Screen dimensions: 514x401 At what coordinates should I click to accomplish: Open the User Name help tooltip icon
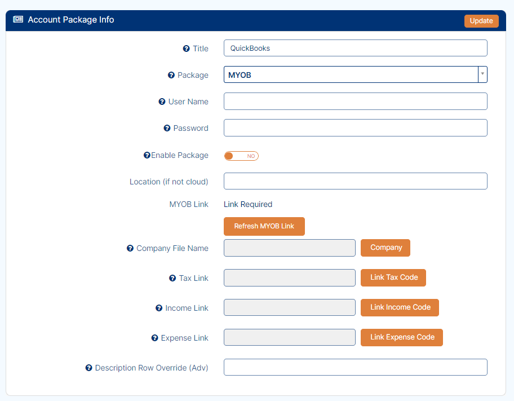[162, 102]
